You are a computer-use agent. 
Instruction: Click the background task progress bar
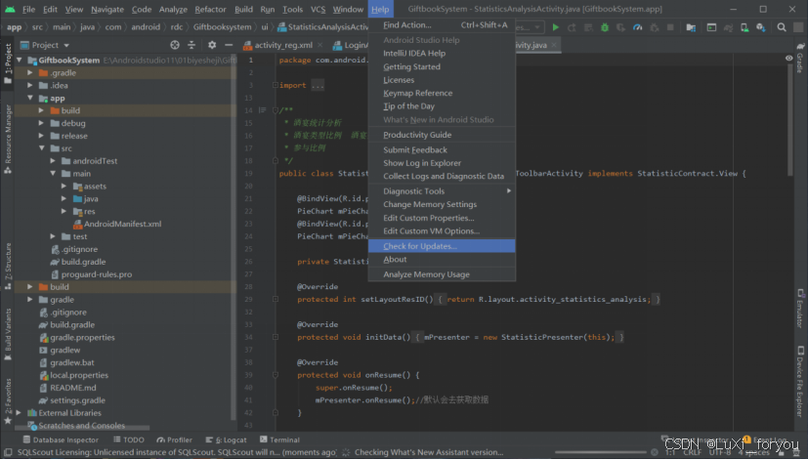(x=601, y=452)
